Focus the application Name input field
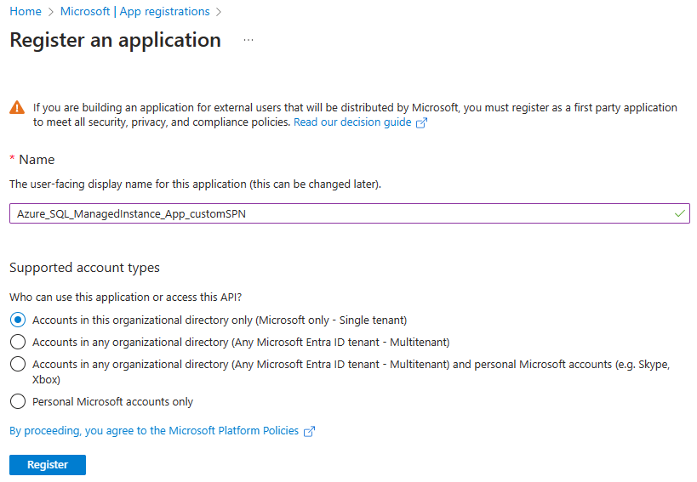The height and width of the screenshot is (482, 697). (x=350, y=214)
